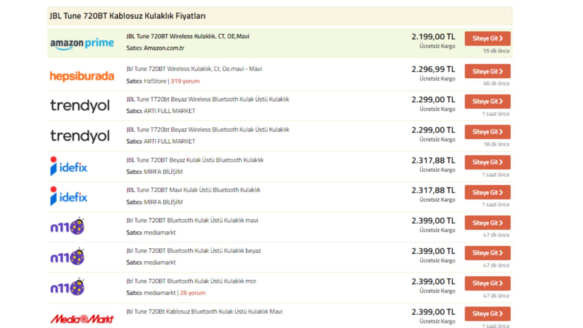
Task: Click Trendyol logo in the 18 dk önce row
Action: (x=80, y=136)
